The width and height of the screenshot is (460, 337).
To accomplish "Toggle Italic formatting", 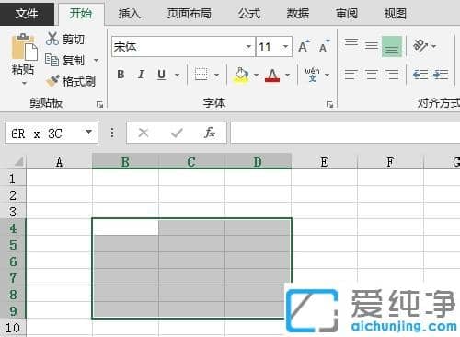I will (x=141, y=75).
